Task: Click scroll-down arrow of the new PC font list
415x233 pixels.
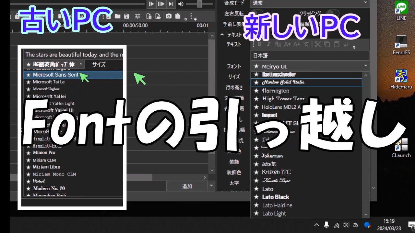Action: click(x=366, y=214)
